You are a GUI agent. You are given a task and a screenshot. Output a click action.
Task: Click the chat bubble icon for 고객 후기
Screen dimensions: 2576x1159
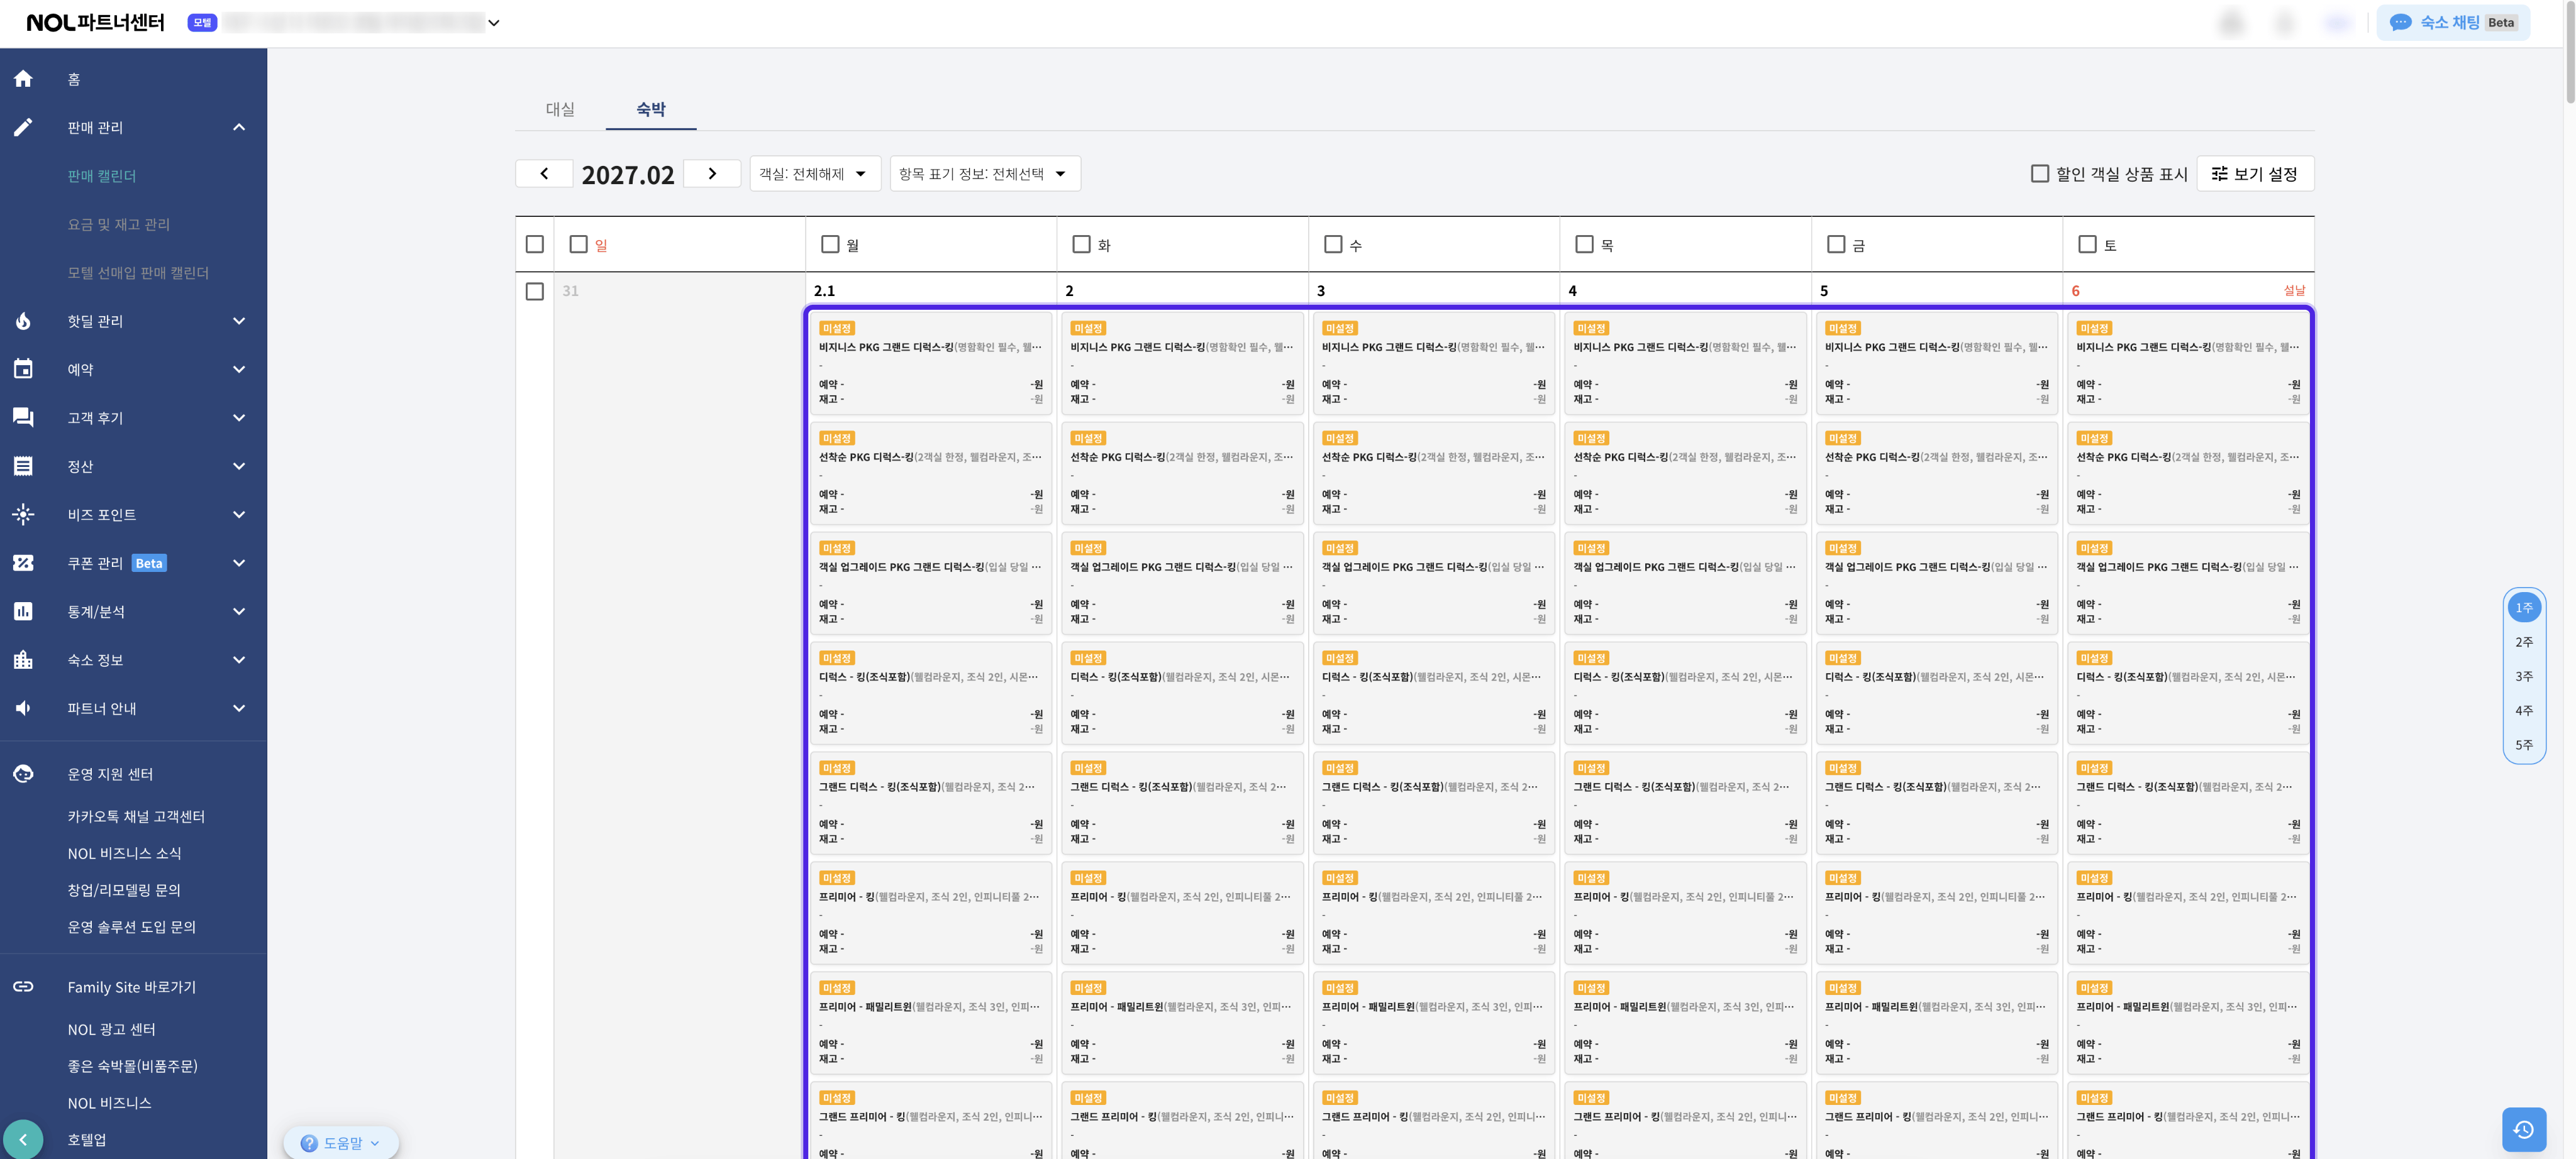click(x=23, y=417)
